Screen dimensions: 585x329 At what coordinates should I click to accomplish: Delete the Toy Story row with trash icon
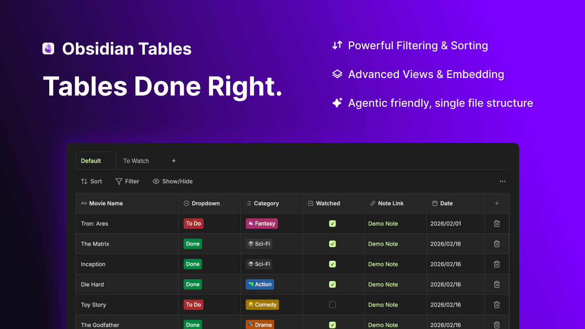point(497,305)
